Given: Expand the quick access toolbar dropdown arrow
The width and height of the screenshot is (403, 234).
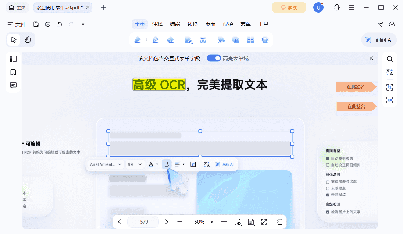Looking at the screenshot, I should click(x=83, y=24).
